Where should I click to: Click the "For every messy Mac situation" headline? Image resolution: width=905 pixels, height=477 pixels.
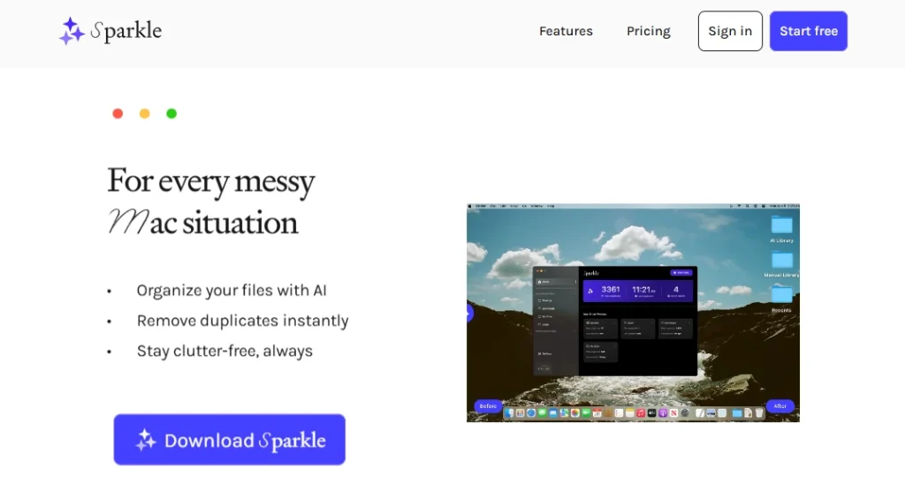click(x=211, y=201)
